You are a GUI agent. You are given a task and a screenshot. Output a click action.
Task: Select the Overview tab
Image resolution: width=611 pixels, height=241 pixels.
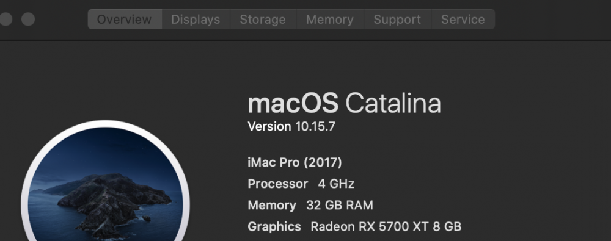pyautogui.click(x=125, y=19)
